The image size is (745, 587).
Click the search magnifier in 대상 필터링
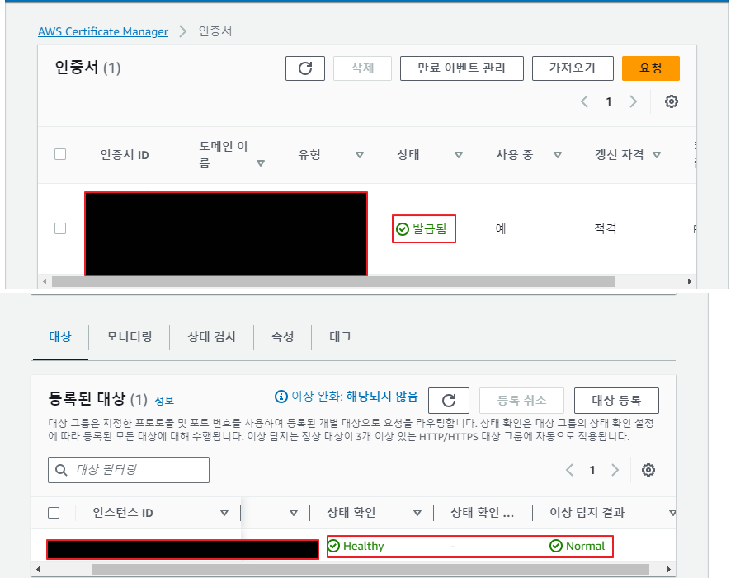[61, 470]
